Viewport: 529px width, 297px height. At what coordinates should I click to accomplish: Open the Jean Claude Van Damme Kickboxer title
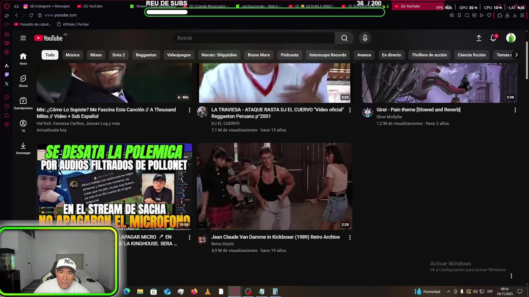(276, 237)
